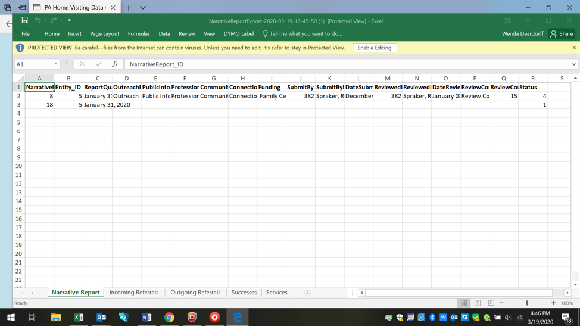580x326 pixels.
Task: Switch to Services sheet tab
Action: (276, 292)
